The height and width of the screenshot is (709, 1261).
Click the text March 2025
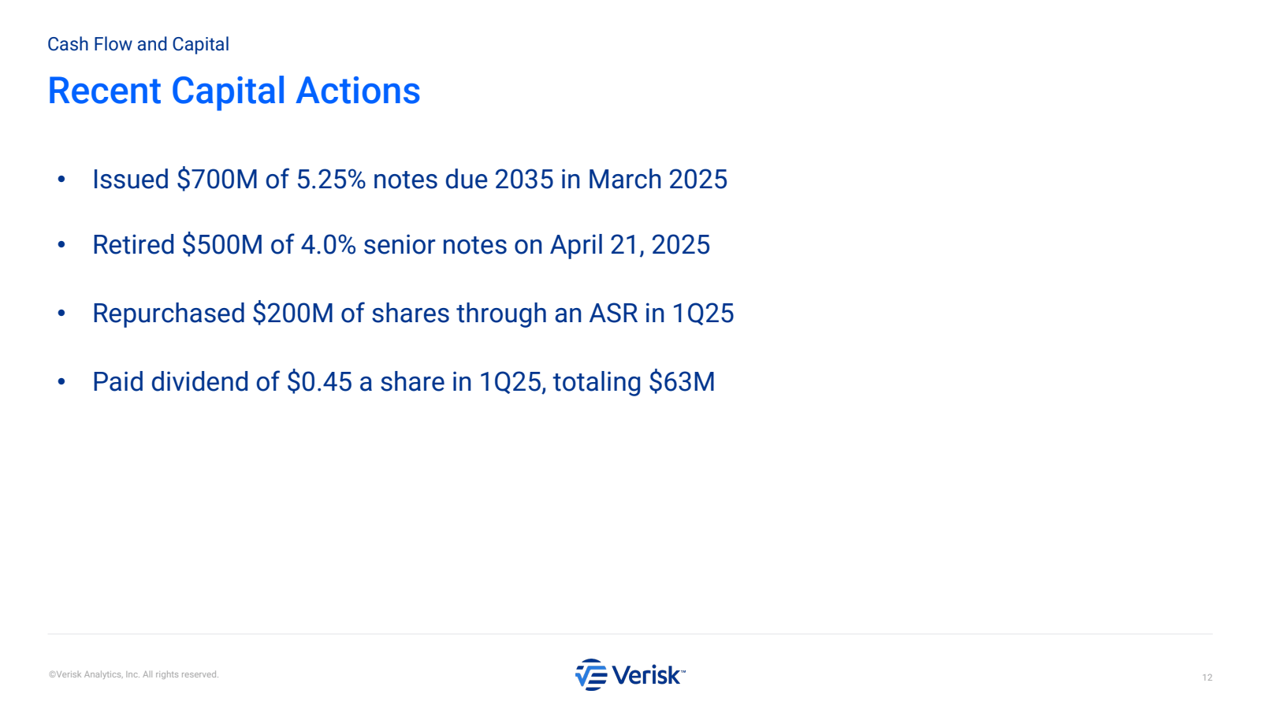coord(657,180)
